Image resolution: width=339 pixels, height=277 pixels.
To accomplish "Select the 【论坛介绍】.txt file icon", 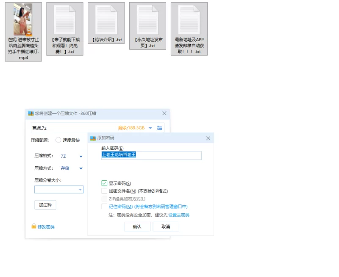I will pyautogui.click(x=106, y=20).
